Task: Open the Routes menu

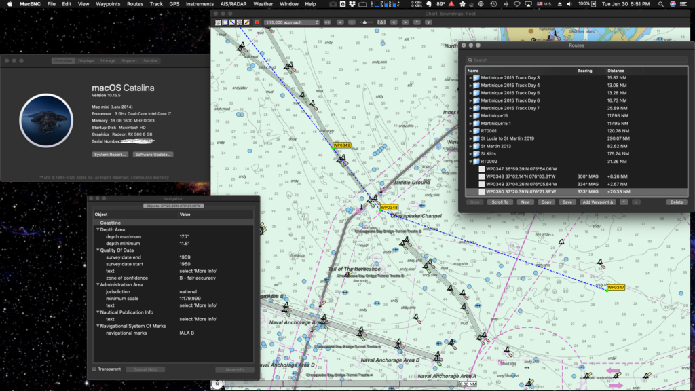Action: click(135, 4)
